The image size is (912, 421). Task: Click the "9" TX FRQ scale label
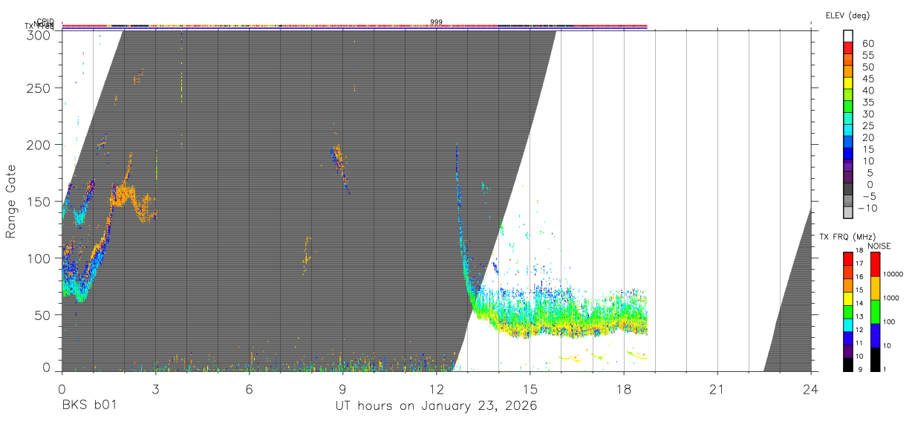861,370
